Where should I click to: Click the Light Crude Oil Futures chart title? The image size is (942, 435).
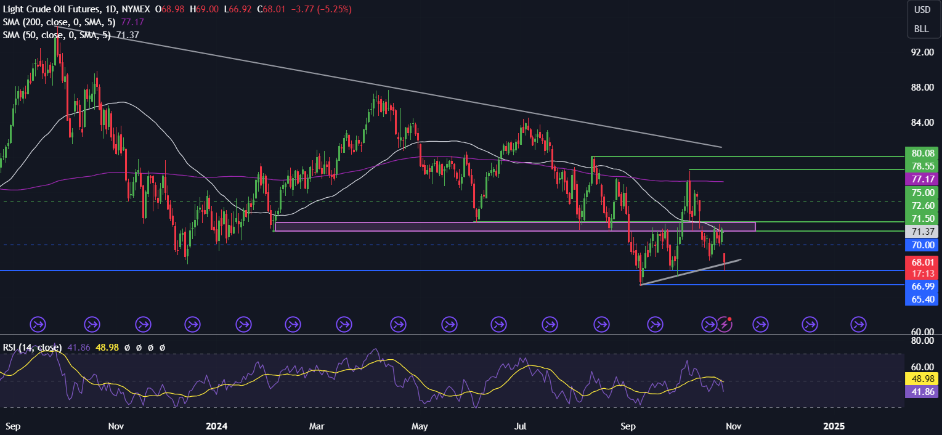pyautogui.click(x=75, y=9)
